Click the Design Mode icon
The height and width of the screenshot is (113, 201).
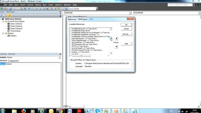tap(47, 9)
